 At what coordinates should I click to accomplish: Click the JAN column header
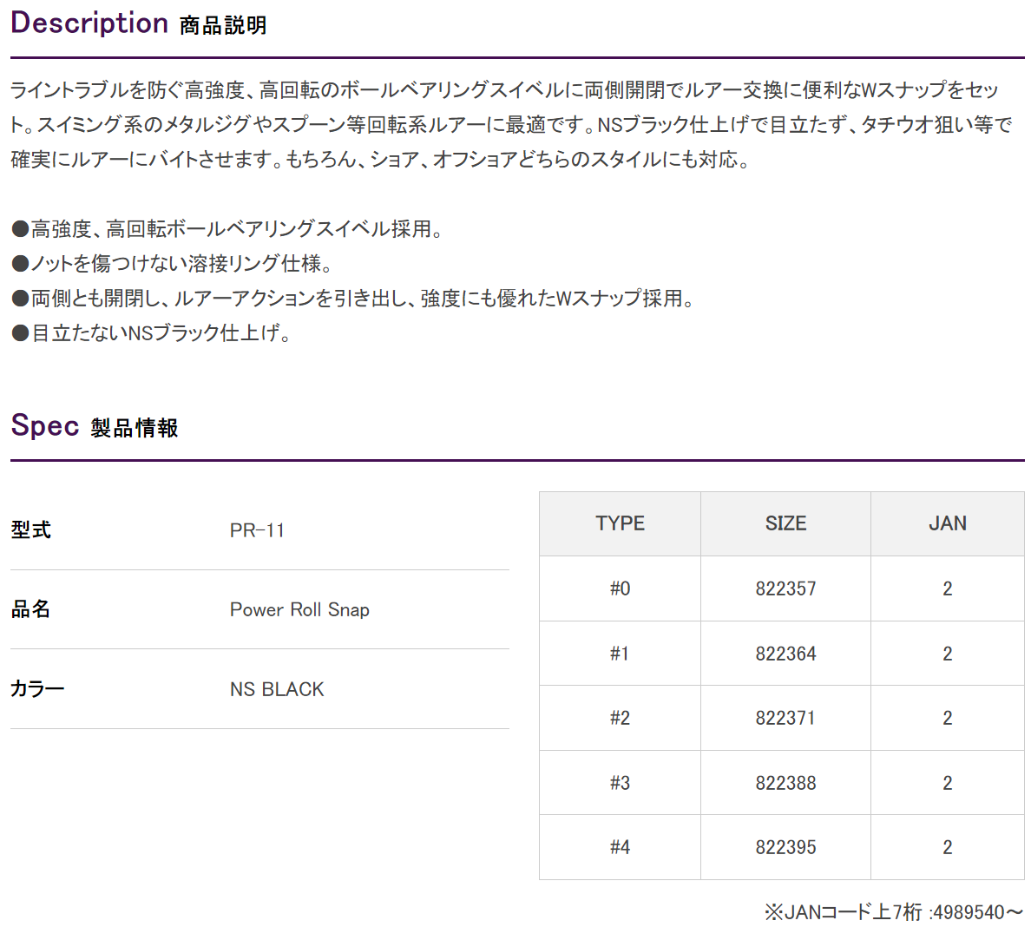pyautogui.click(x=947, y=523)
